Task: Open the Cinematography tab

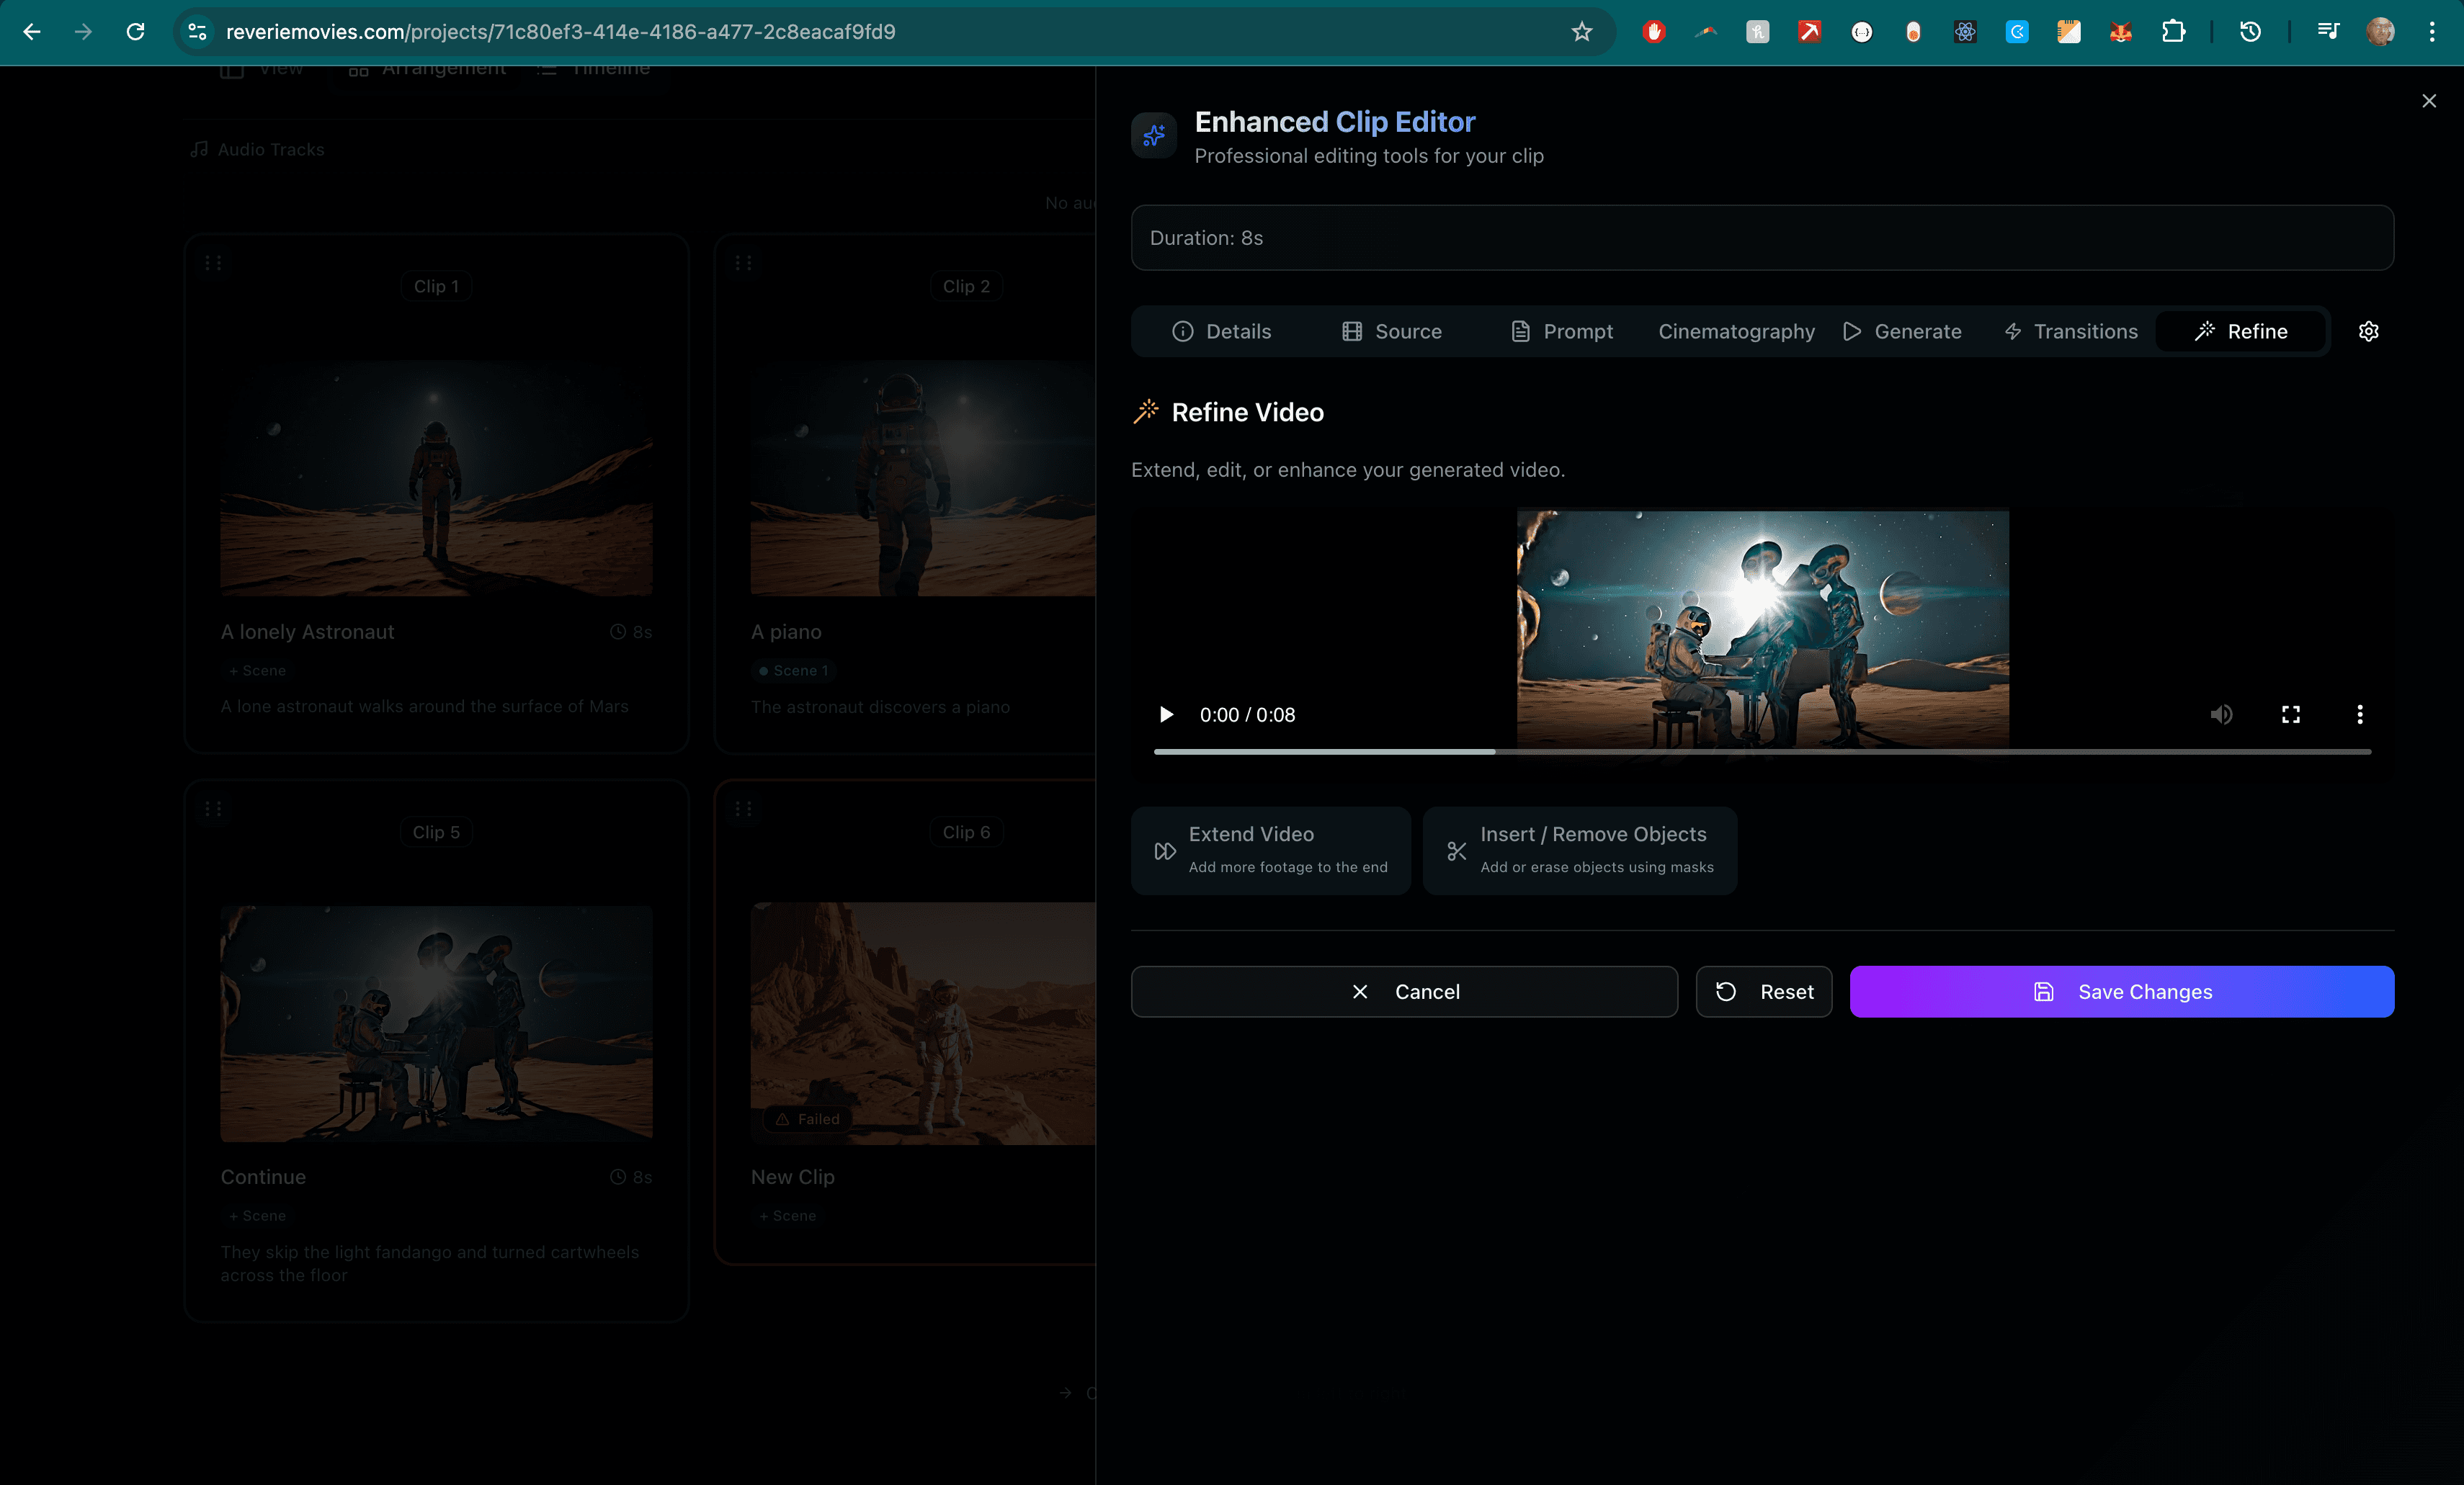Action: tap(1736, 332)
